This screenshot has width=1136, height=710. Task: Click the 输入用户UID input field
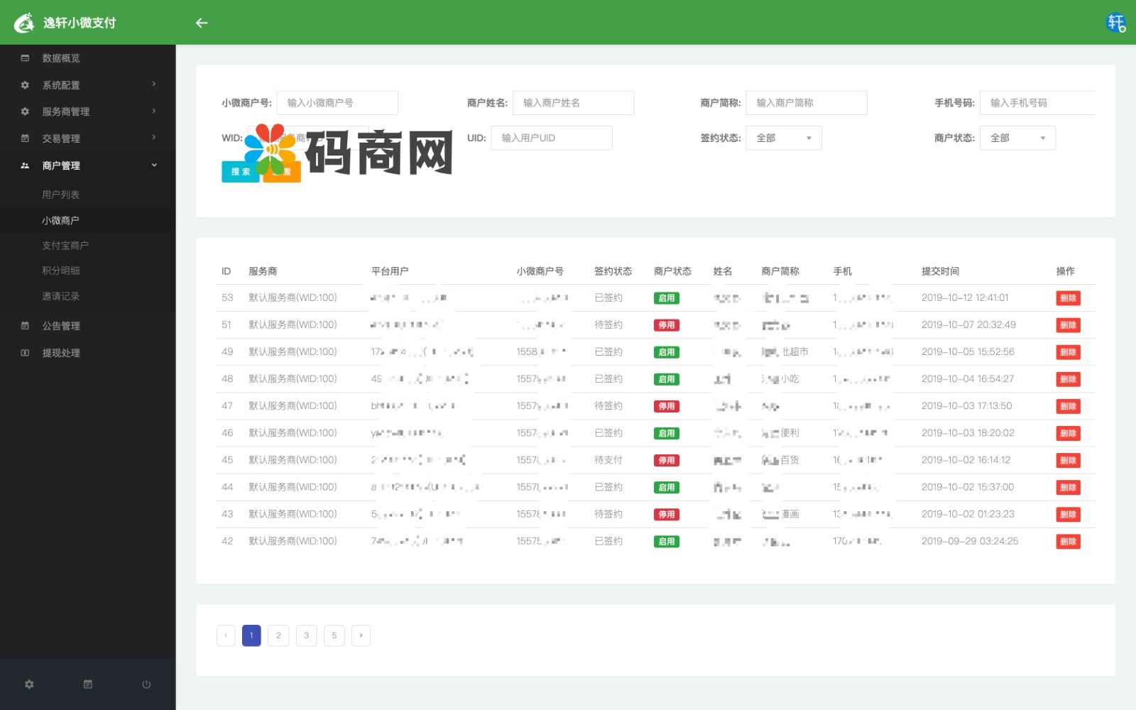coord(552,138)
